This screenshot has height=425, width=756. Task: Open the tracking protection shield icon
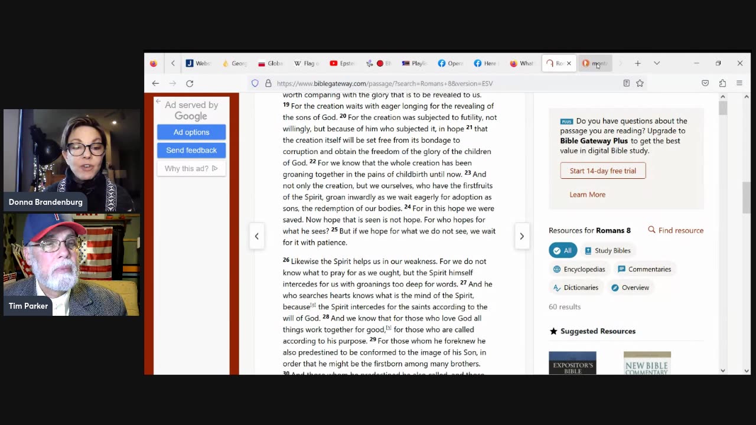coord(255,83)
